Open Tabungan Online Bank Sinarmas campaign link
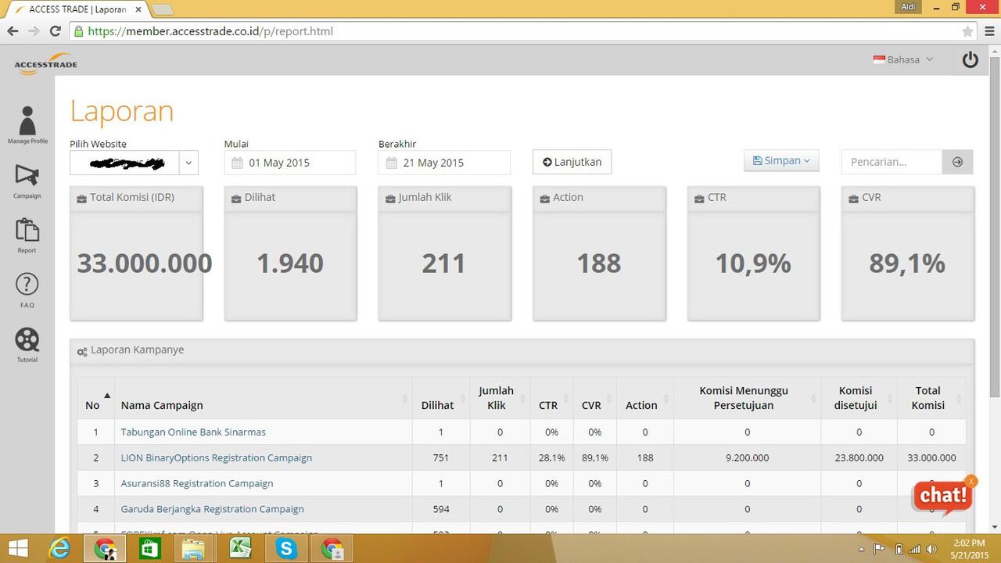The image size is (1001, 563). 193,432
